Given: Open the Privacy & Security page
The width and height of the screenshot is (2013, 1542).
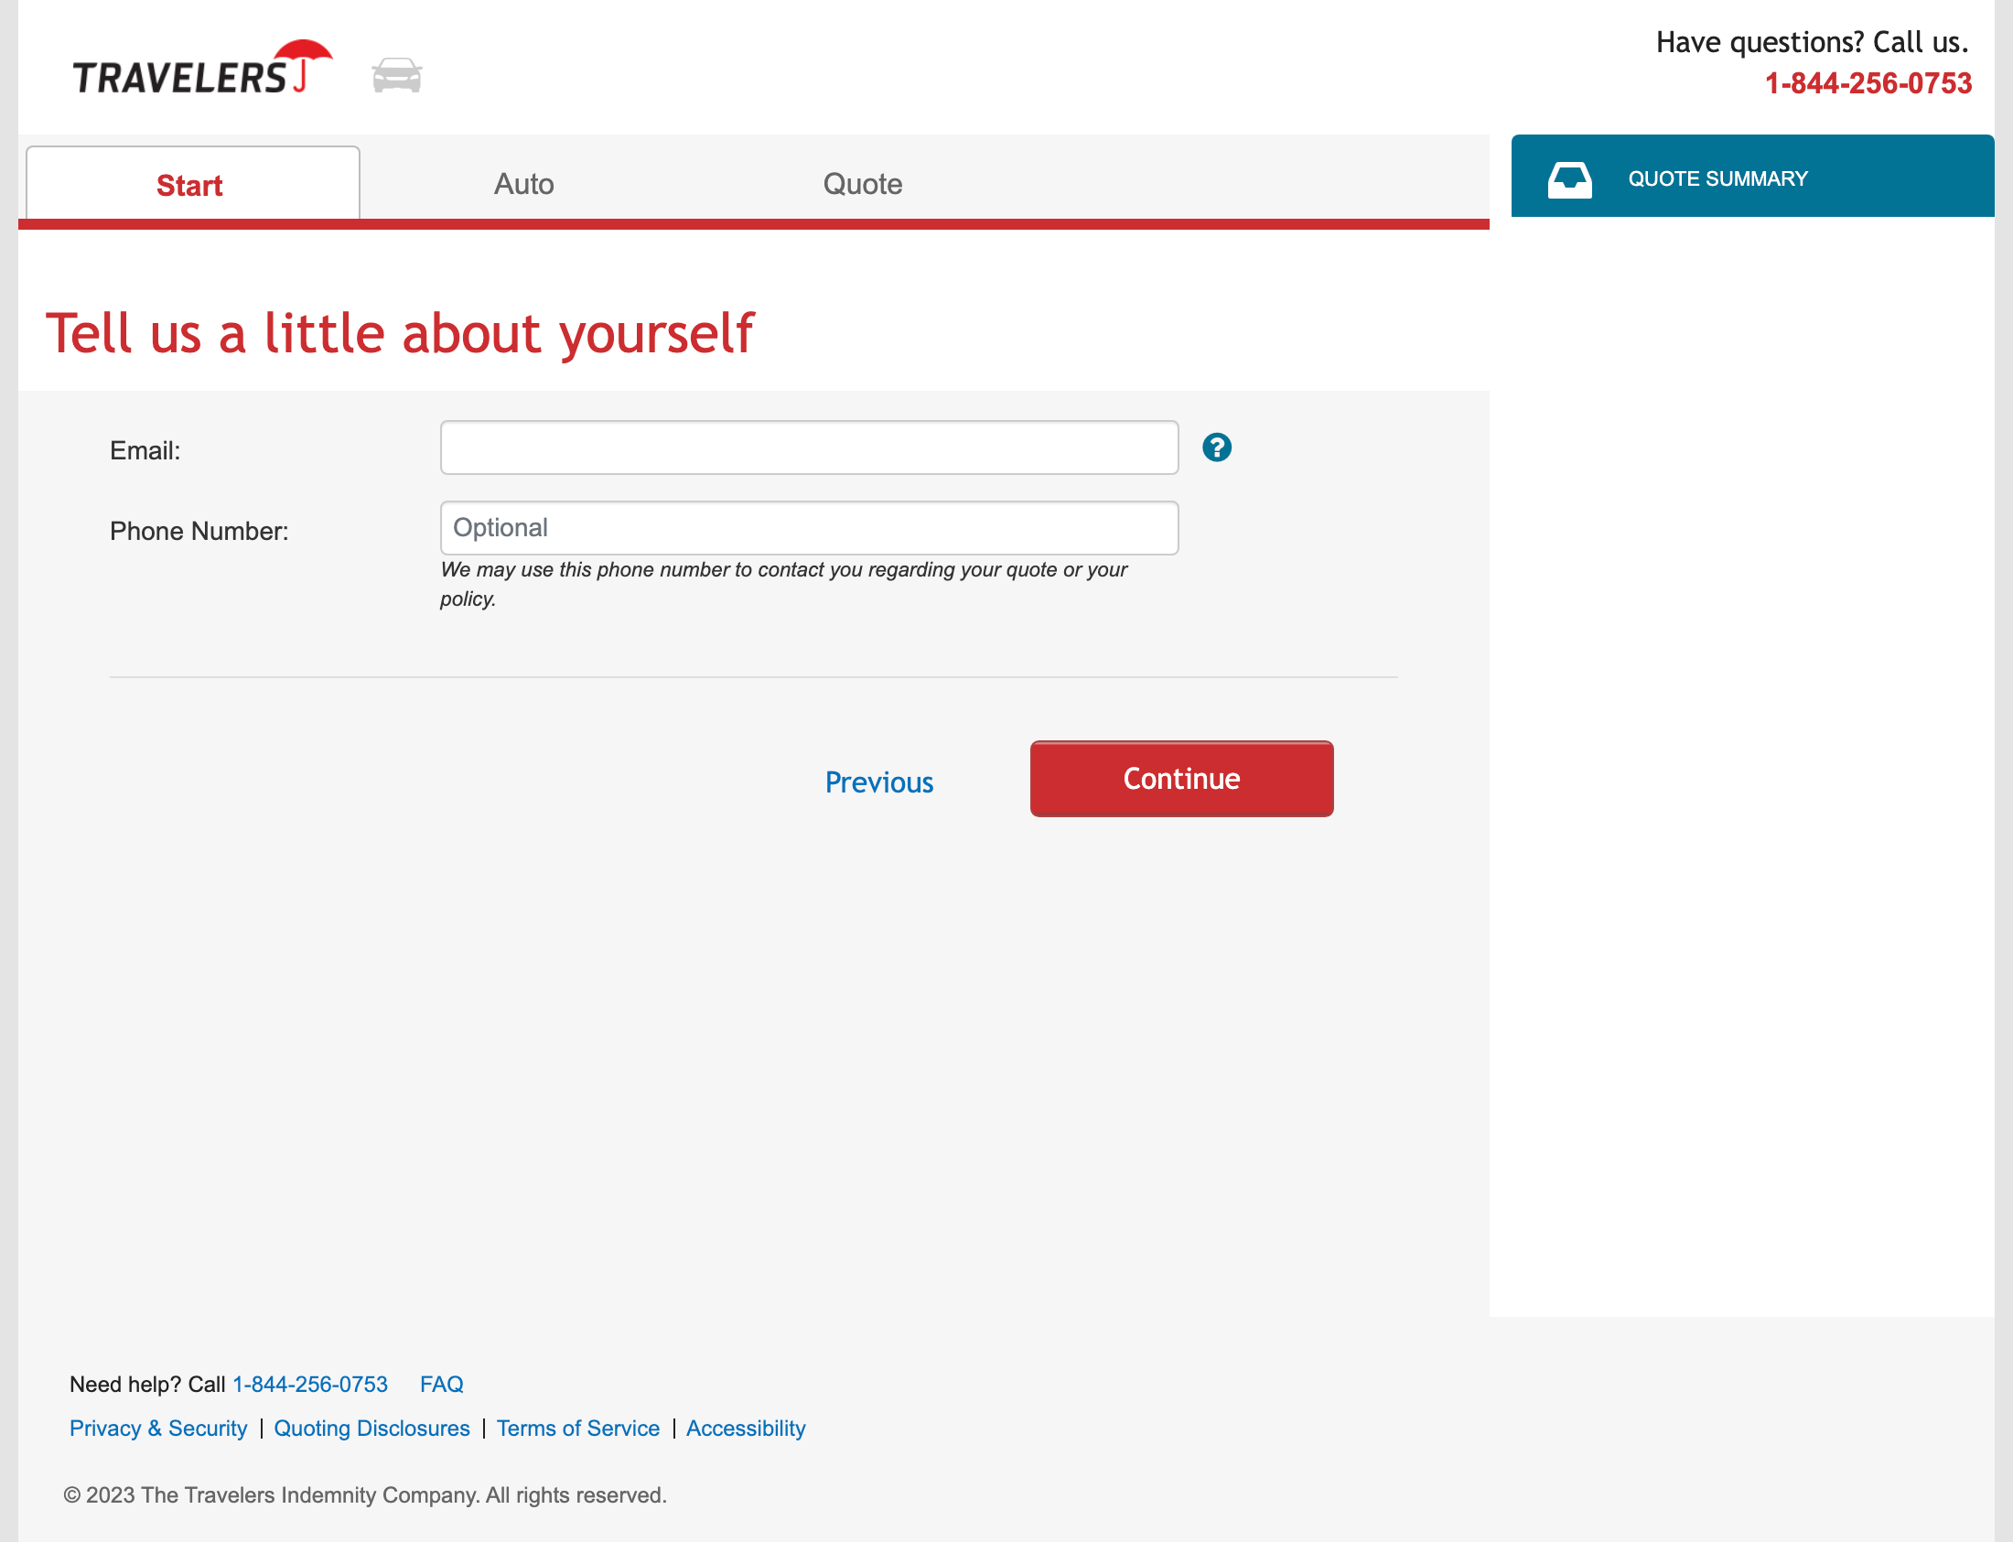Looking at the screenshot, I should click(x=157, y=1429).
